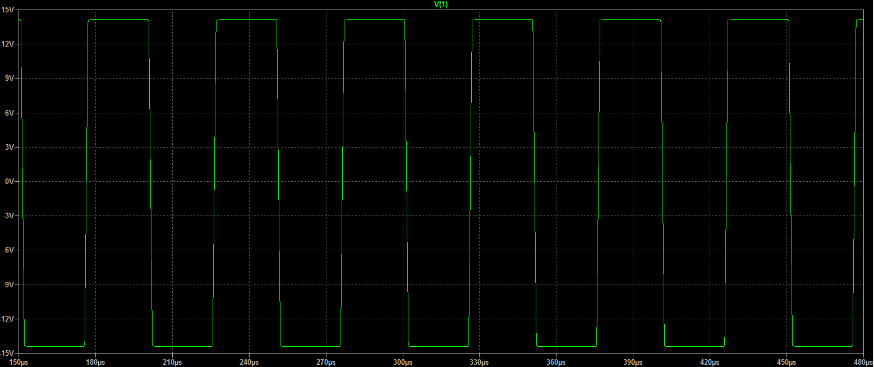Click the 15V label on vertical axis

tap(8, 10)
